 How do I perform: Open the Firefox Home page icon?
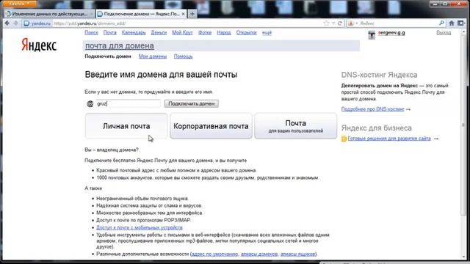click(452, 23)
